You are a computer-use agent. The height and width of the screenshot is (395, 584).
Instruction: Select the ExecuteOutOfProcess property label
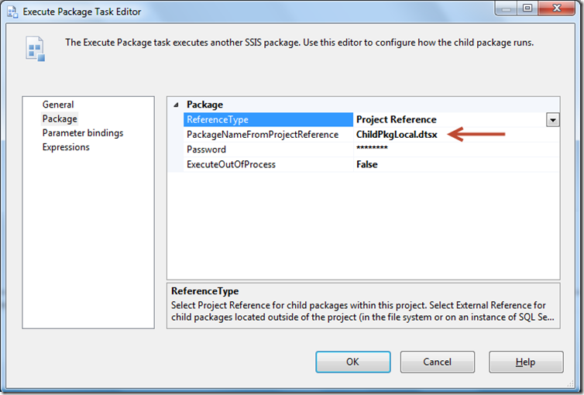coord(231,164)
